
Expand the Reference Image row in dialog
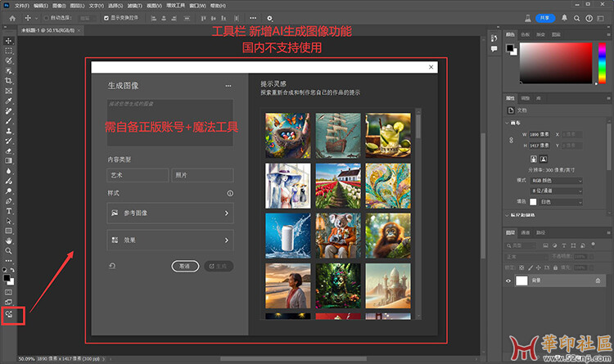[170, 213]
